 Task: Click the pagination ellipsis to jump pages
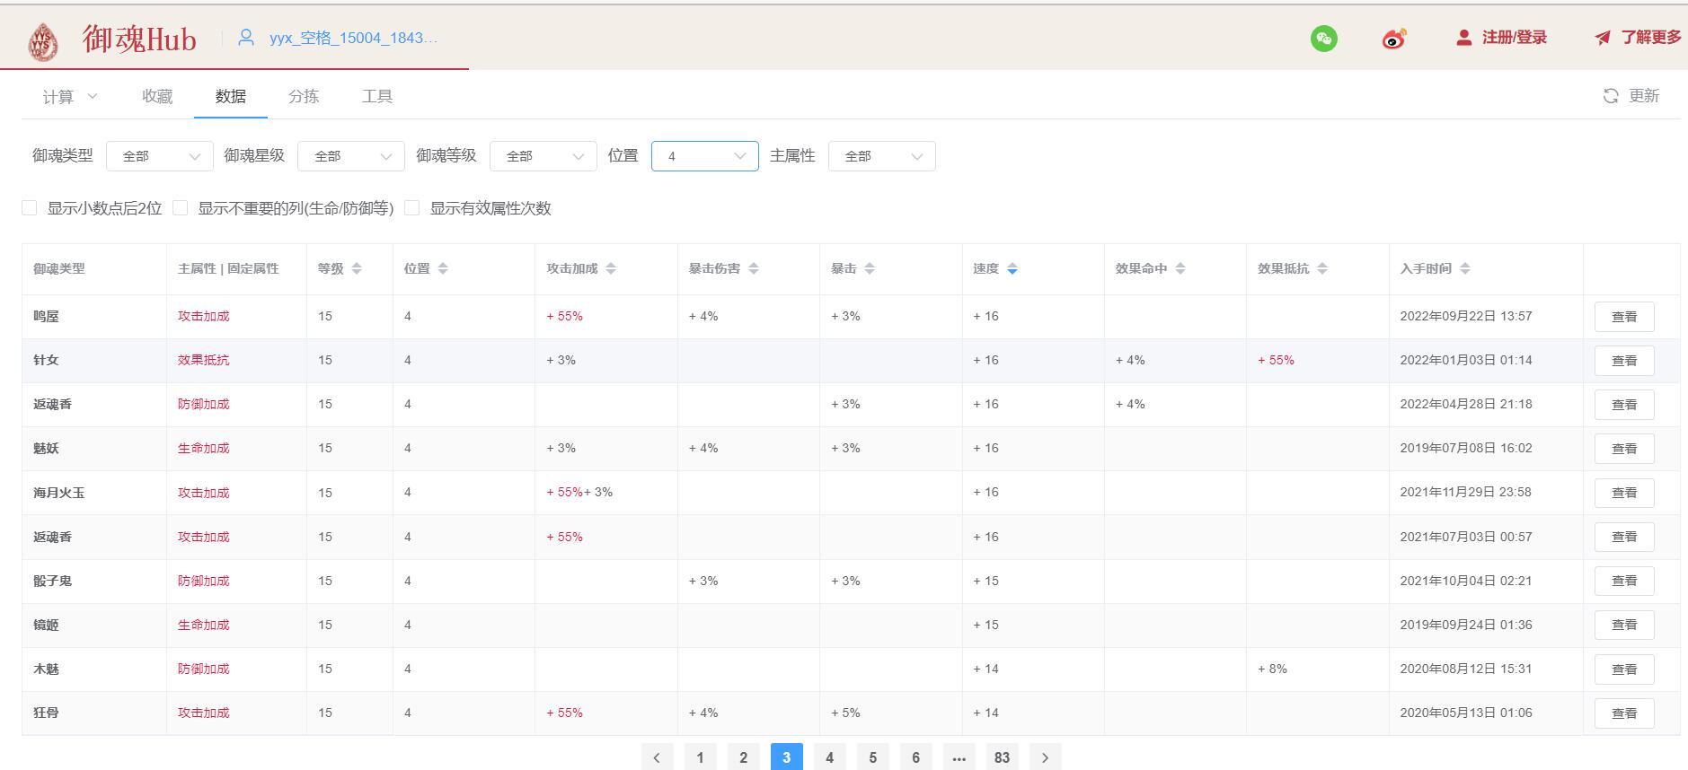pyautogui.click(x=959, y=757)
